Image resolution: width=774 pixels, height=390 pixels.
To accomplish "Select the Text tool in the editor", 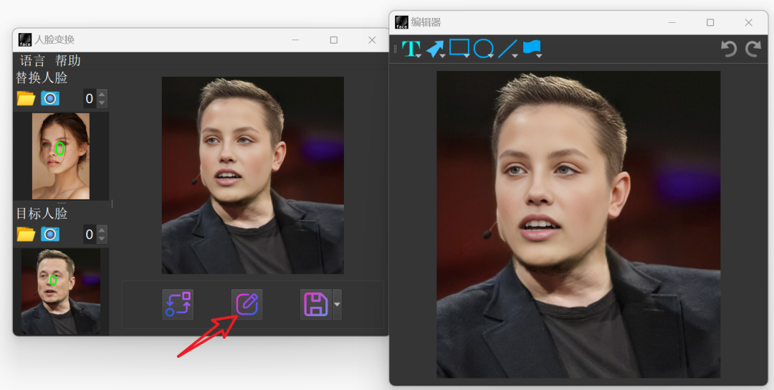I will 410,48.
